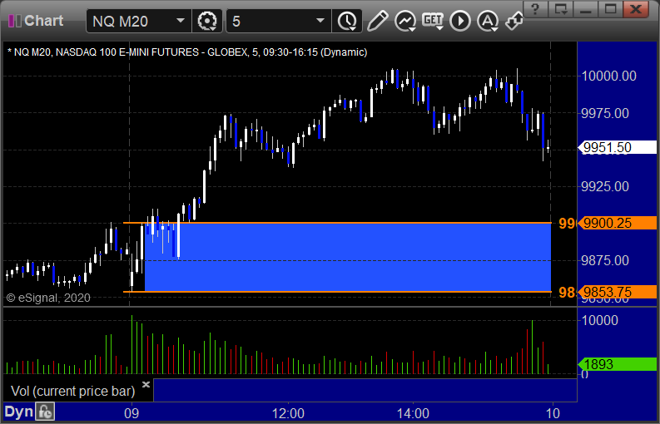Minimize the chart window
Viewport: 660px width, 424px height.
tap(585, 8)
